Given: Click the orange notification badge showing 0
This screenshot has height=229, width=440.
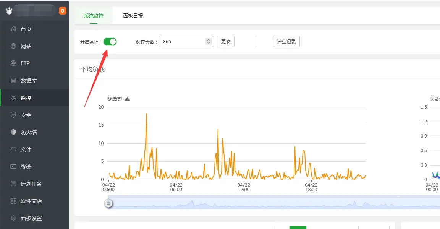Looking at the screenshot, I should pyautogui.click(x=63, y=11).
